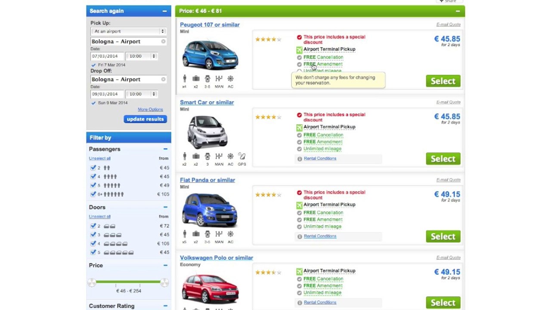Click the passengers icon on the Peugeot 107 card
This screenshot has height=310, width=551.
pos(185,79)
